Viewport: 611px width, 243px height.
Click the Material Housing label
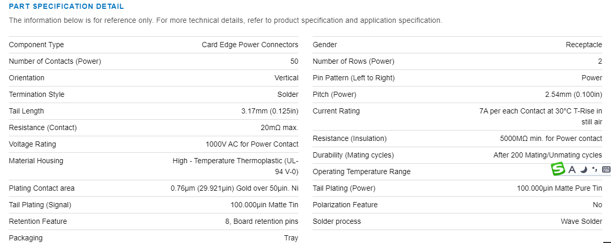[x=36, y=161]
